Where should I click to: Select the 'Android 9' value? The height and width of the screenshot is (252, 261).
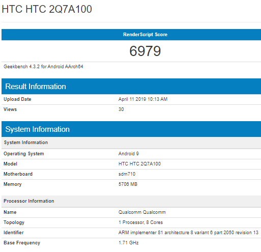tap(129, 154)
